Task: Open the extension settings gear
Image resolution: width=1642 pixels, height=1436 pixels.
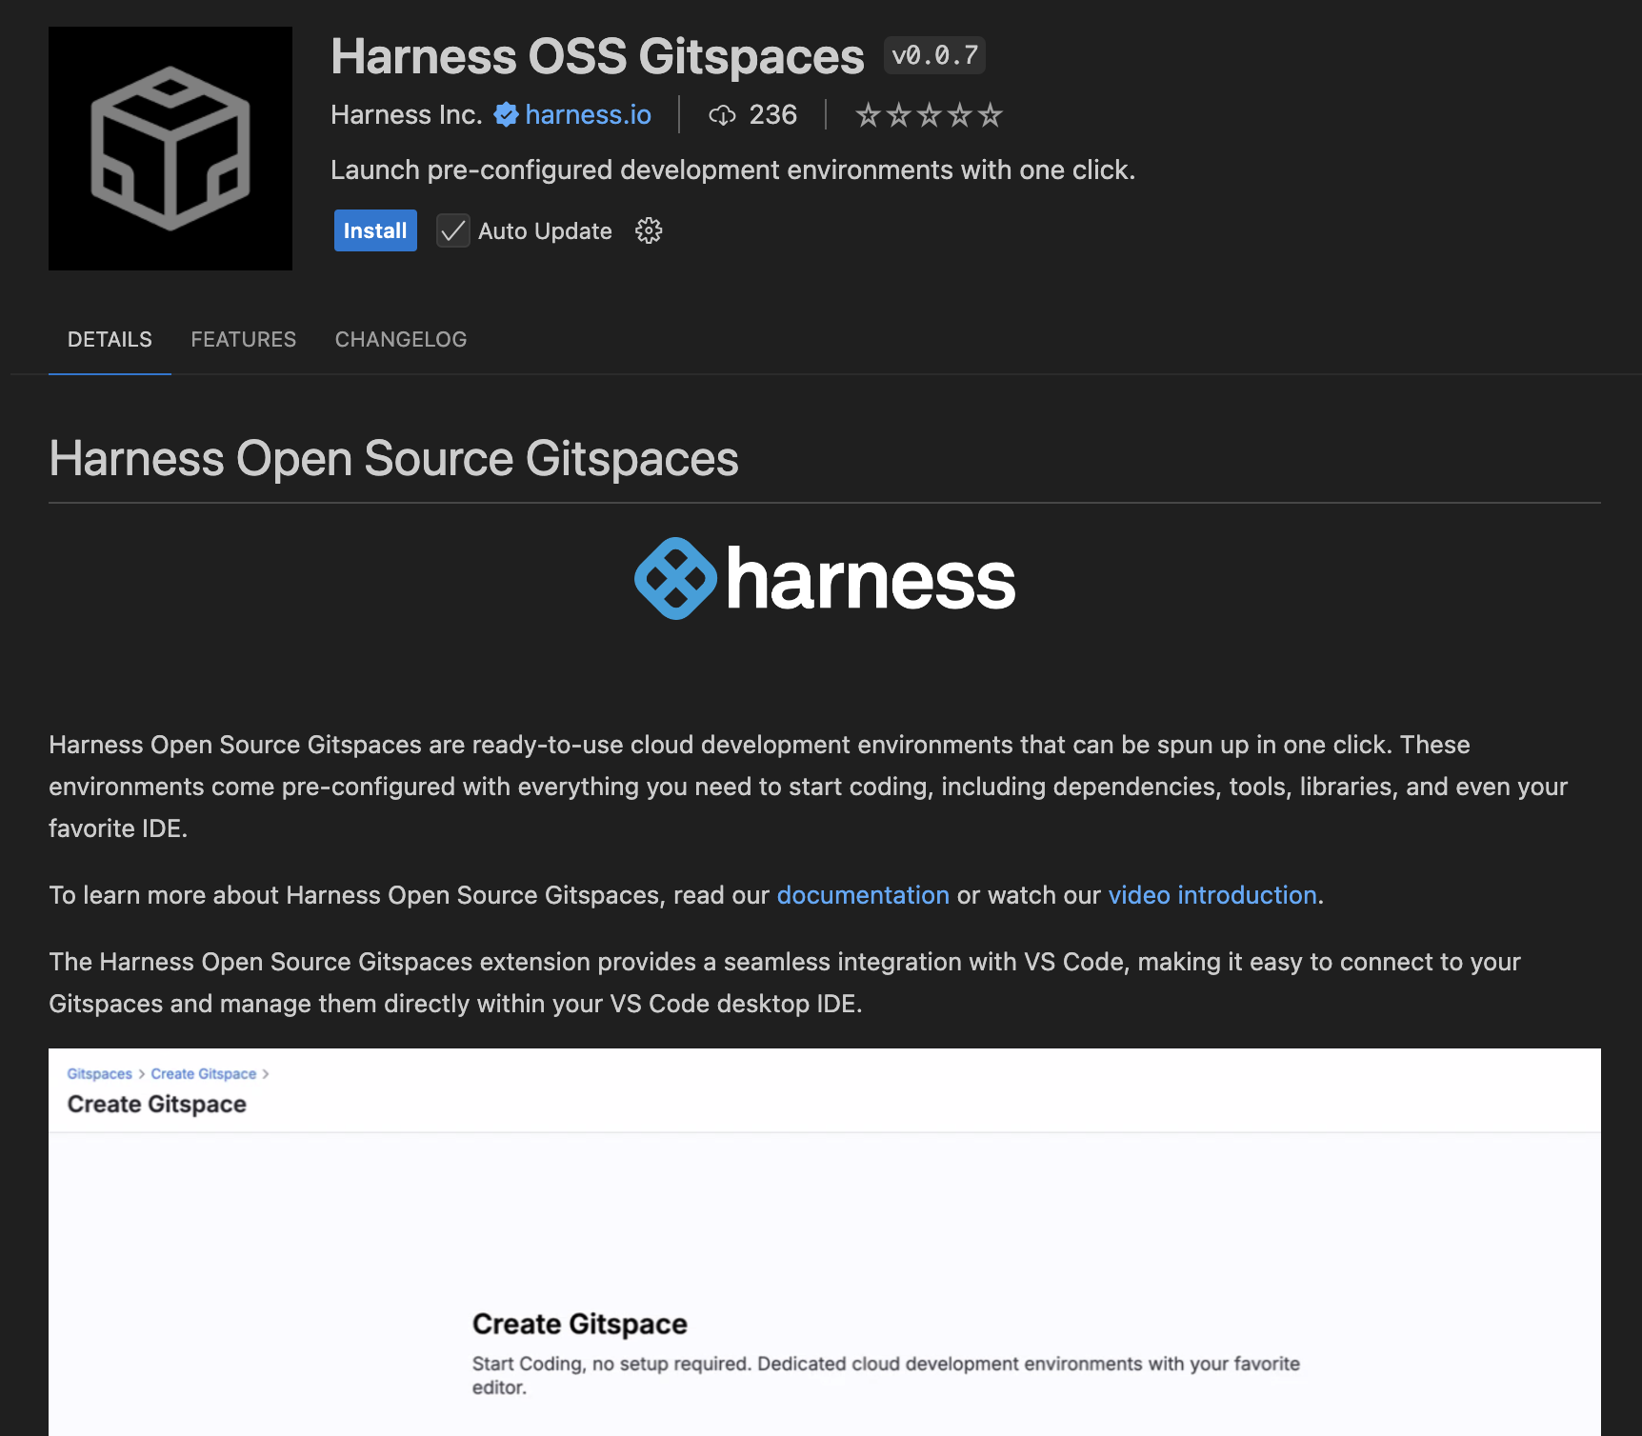Action: tap(649, 230)
